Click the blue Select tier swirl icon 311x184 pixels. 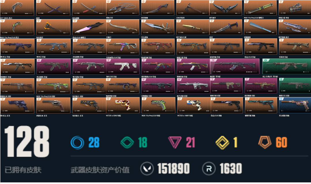[77, 142]
